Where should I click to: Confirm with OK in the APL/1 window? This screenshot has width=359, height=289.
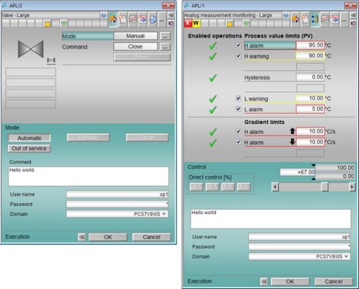tap(290, 281)
